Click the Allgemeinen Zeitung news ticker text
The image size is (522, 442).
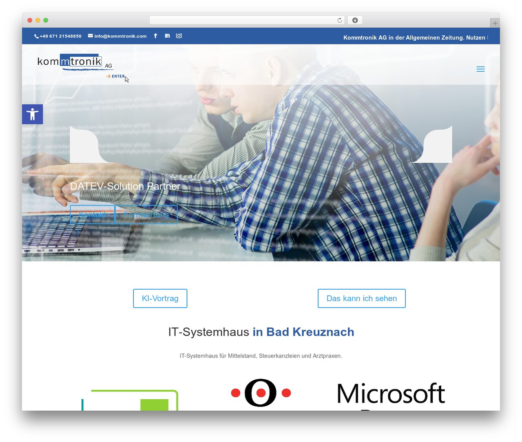click(x=416, y=38)
